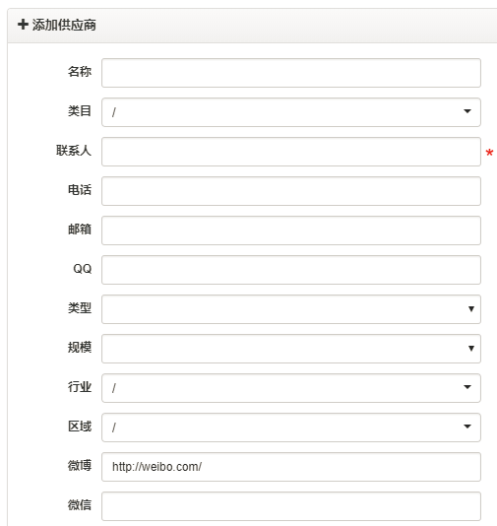Click the 微博 field with weibo URL
Screen dimensions: 497x526
click(x=291, y=467)
